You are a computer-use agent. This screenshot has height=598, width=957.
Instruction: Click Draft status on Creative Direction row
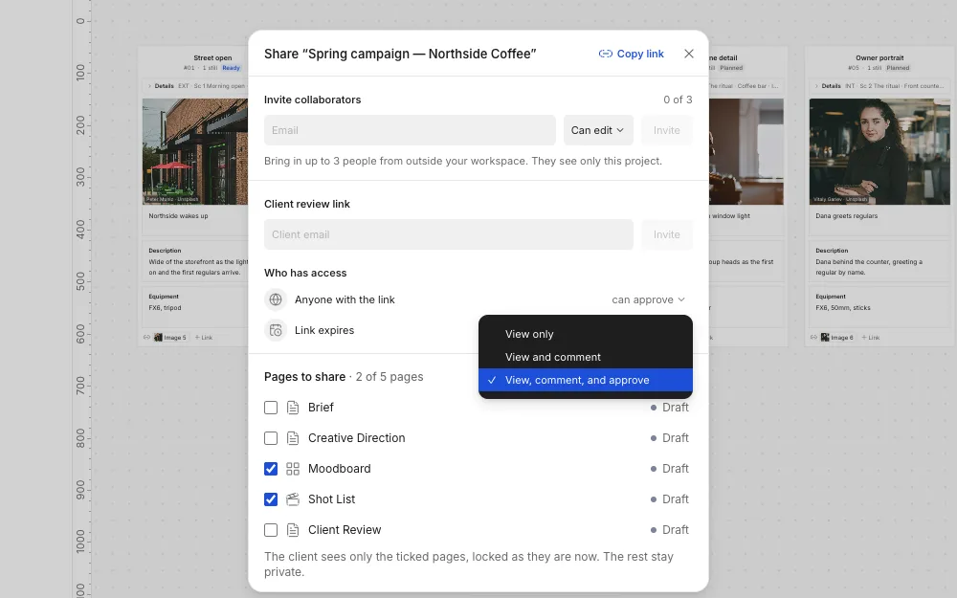pyautogui.click(x=670, y=438)
